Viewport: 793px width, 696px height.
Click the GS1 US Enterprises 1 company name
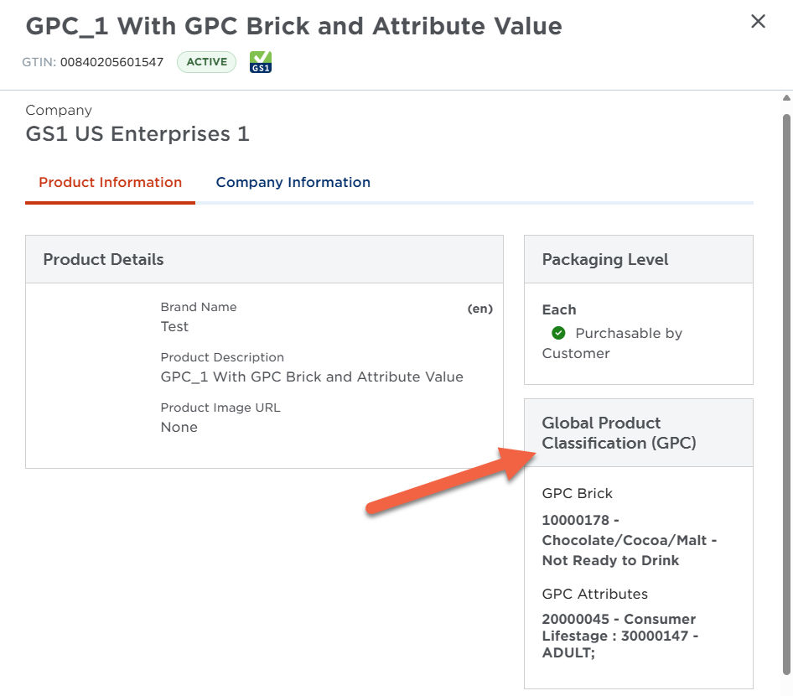point(137,134)
